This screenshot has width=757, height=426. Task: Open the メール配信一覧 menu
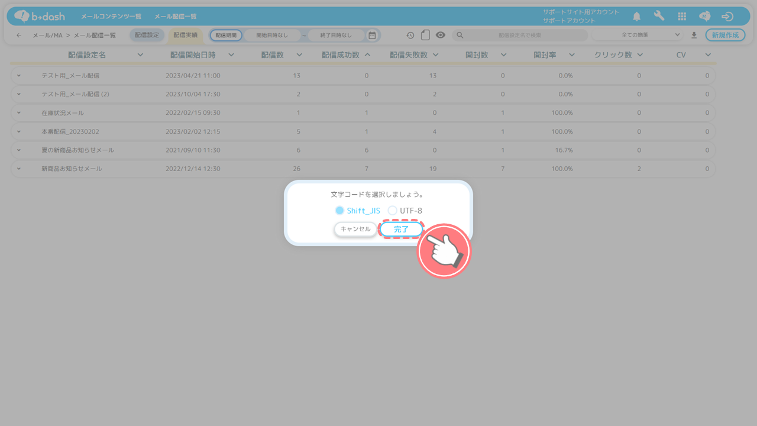(176, 17)
